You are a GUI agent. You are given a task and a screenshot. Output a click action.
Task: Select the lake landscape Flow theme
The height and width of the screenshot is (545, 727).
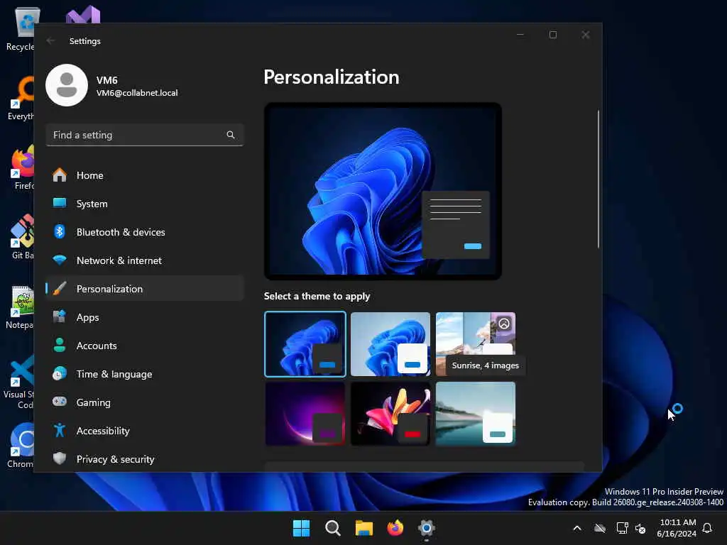[475, 414]
